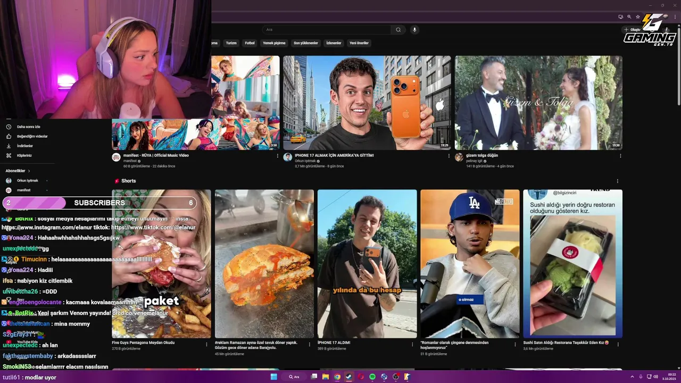Open manifest channel avatar under RÜYA video

pyautogui.click(x=116, y=157)
